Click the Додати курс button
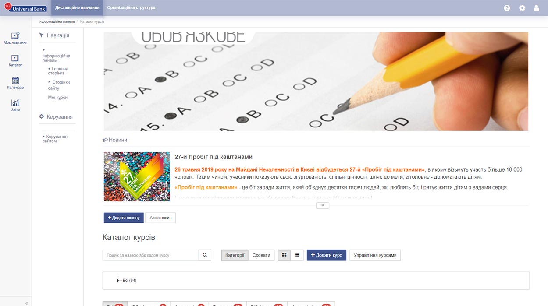This screenshot has height=306, width=548. (x=327, y=255)
